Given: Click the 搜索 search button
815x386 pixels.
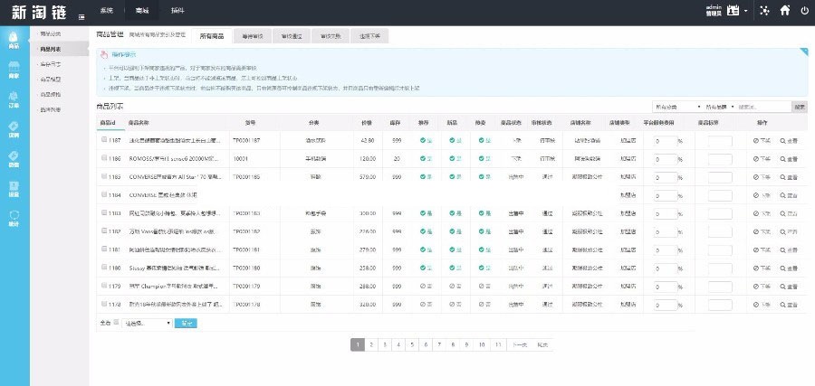Looking at the screenshot, I should (x=799, y=107).
